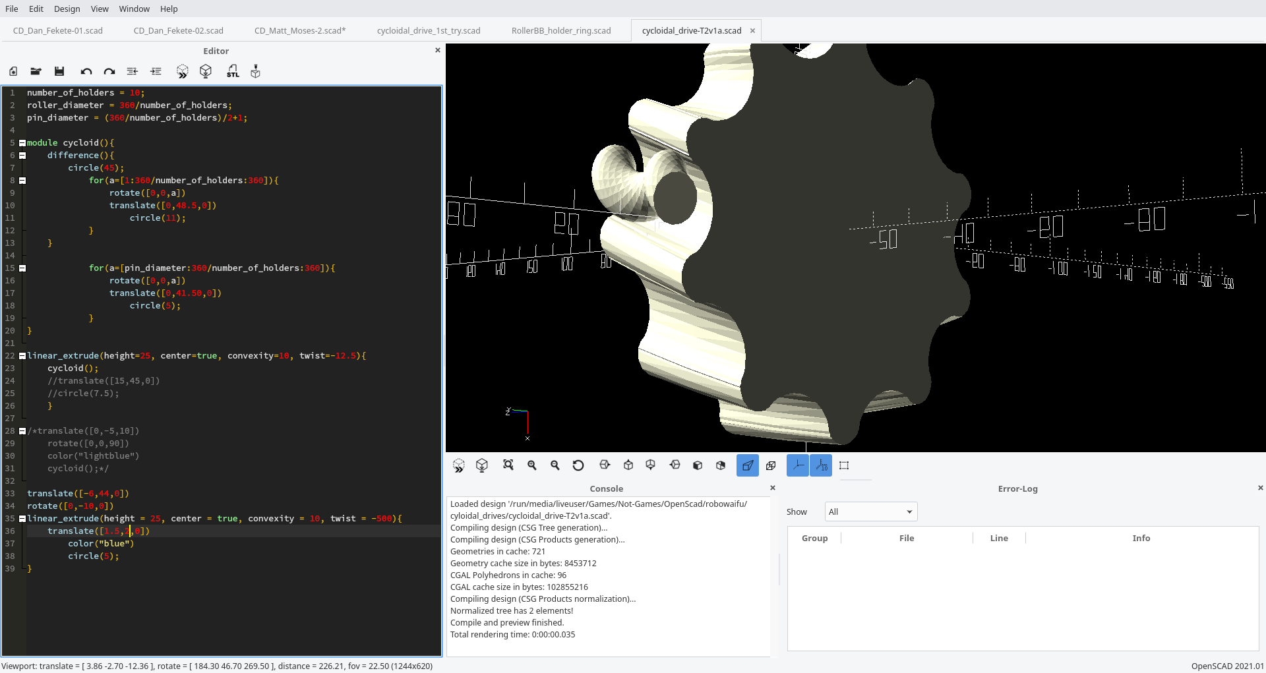Switch to the Front view
This screenshot has width=1266, height=673.
point(698,465)
